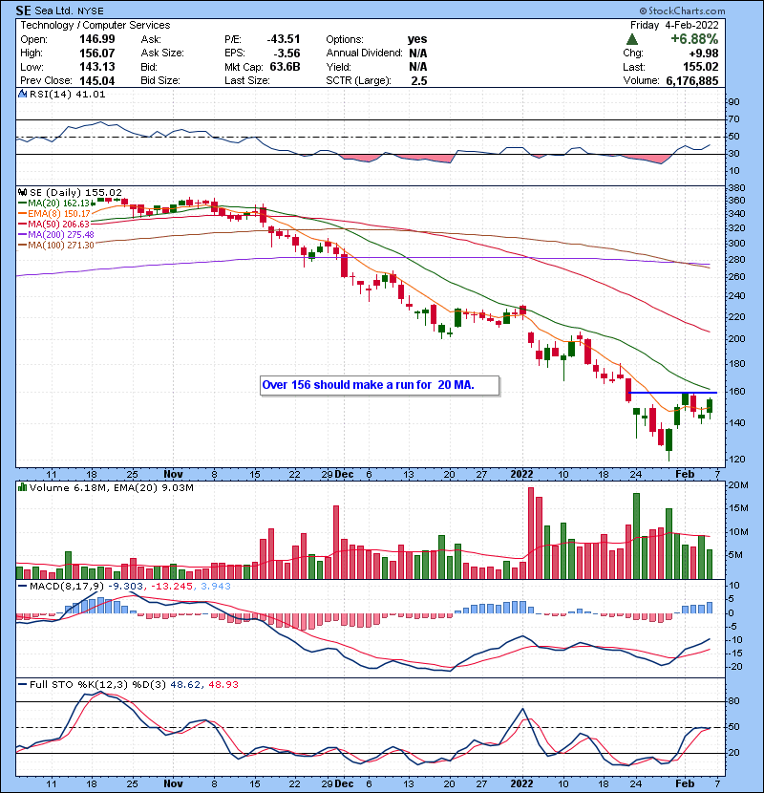Screen dimensions: 764x793
Task: Click the 380 price scale label
Action: [735, 187]
